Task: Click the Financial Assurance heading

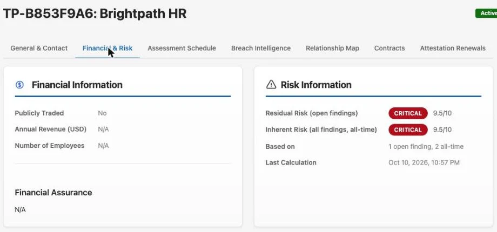Action: click(53, 193)
